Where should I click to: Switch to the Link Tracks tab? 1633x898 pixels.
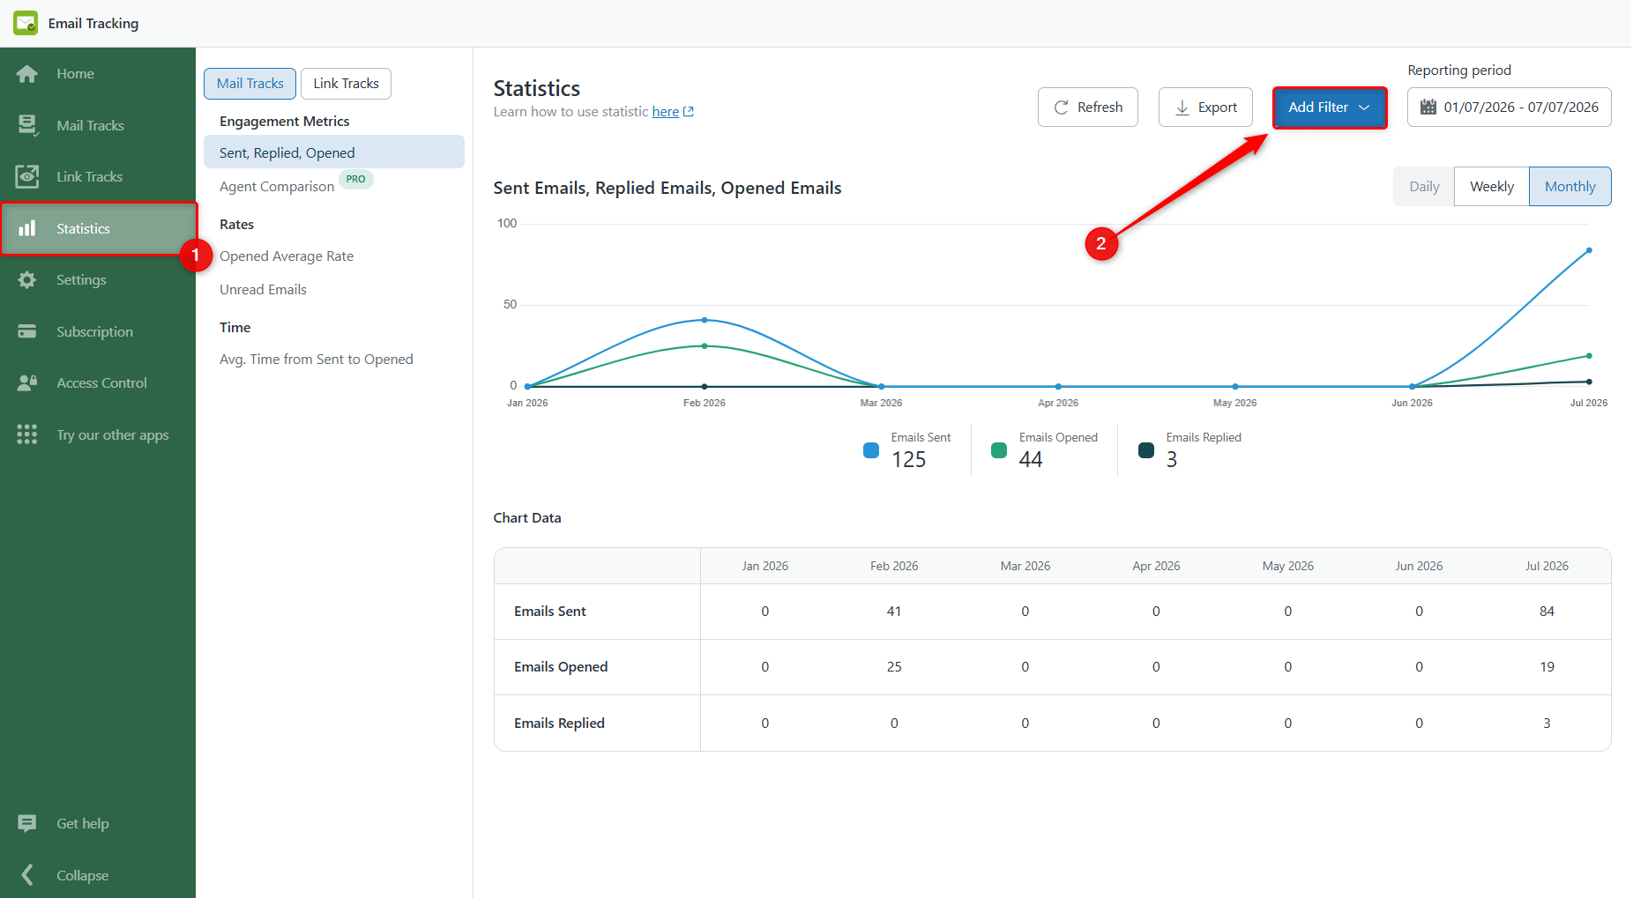tap(346, 84)
